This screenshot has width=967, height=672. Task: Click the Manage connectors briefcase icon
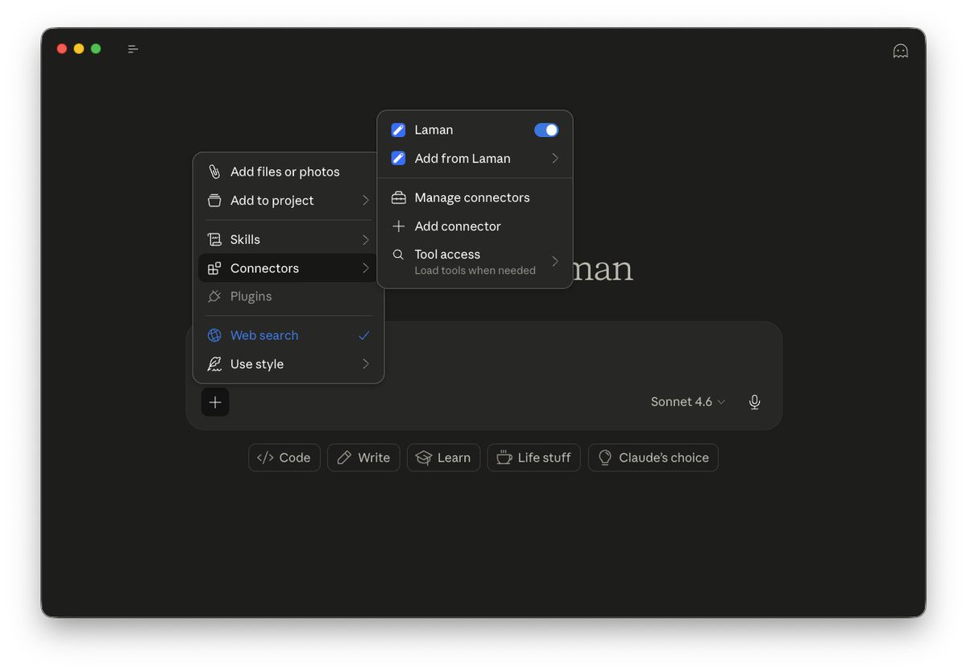pos(398,197)
